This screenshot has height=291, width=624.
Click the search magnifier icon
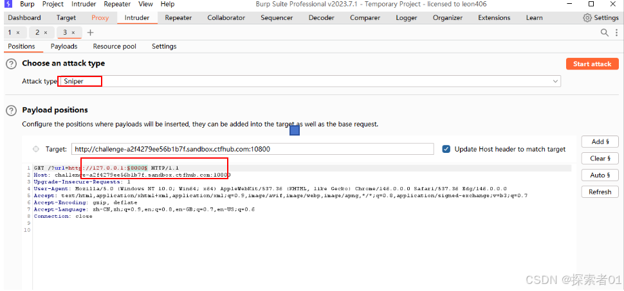tap(604, 33)
